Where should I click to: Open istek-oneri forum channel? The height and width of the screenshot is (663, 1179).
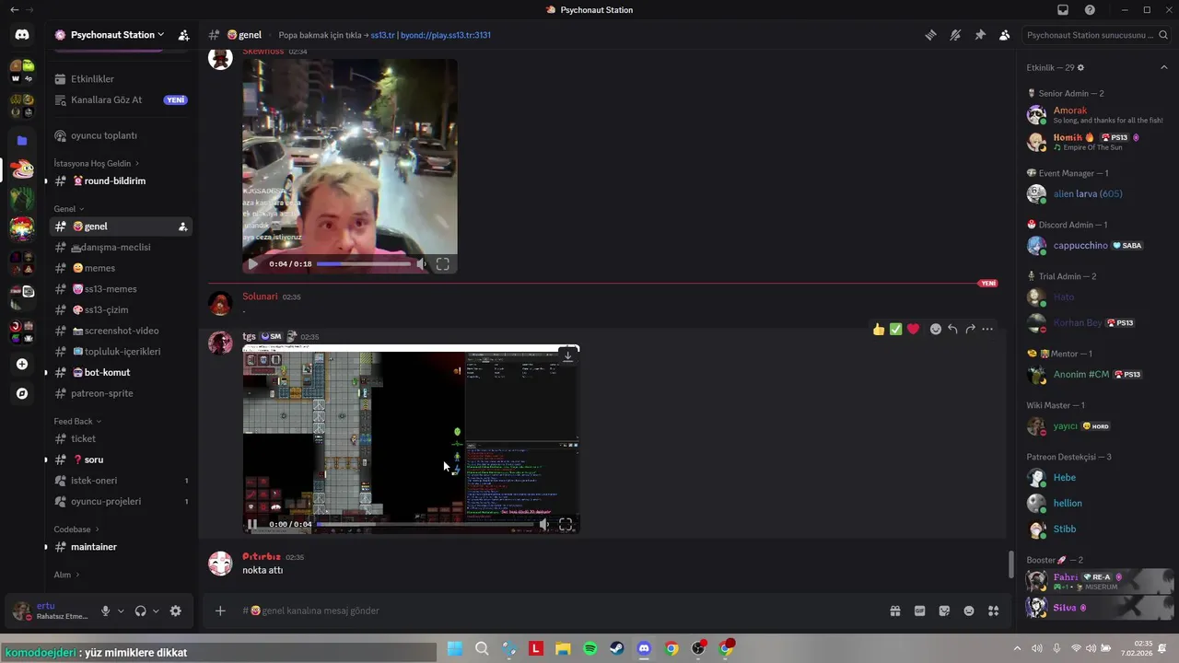tap(120, 481)
